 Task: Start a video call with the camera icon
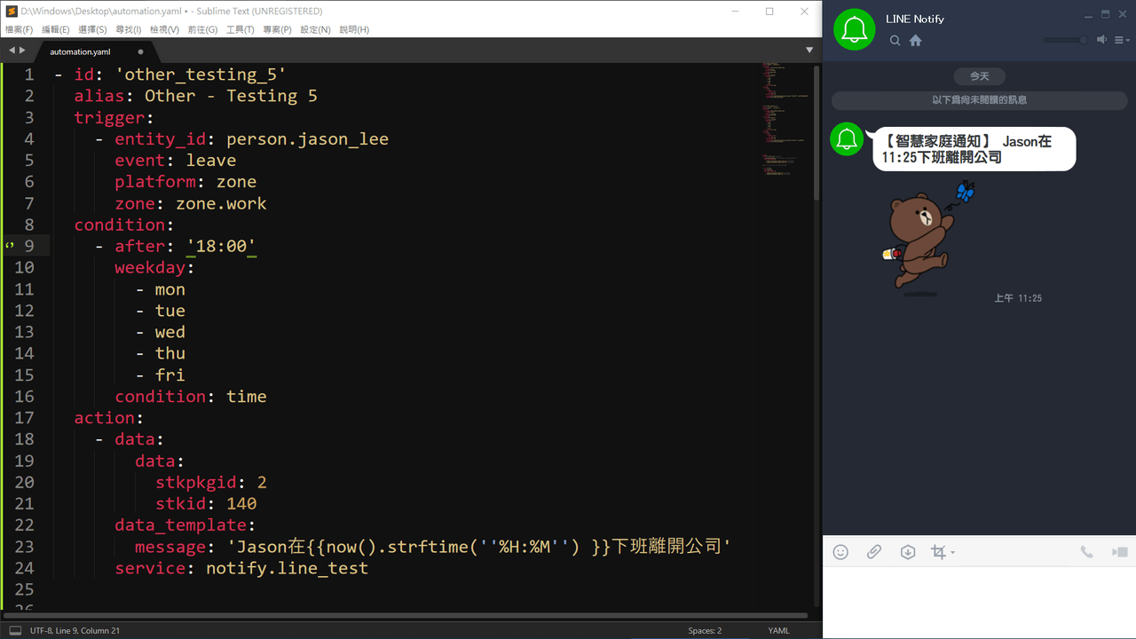pyautogui.click(x=1119, y=552)
